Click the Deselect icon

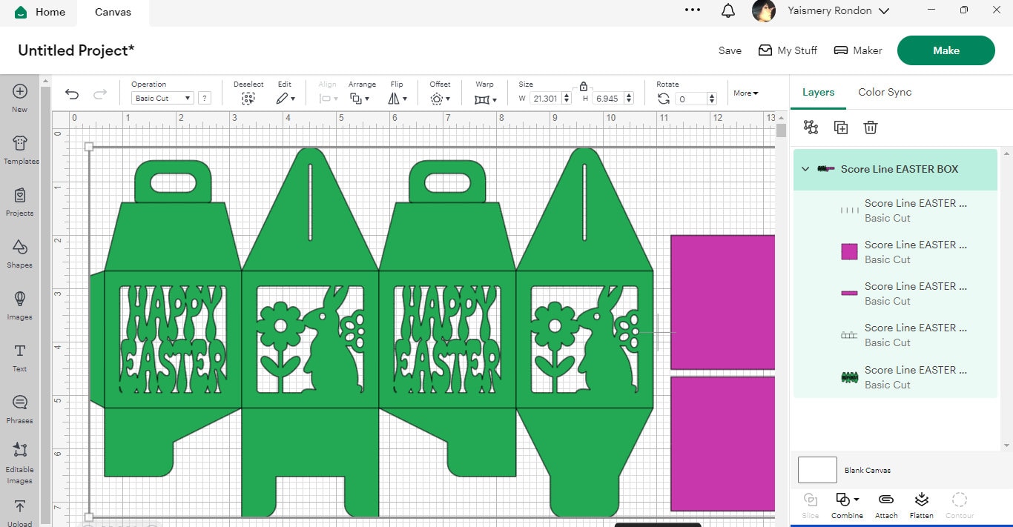click(248, 98)
